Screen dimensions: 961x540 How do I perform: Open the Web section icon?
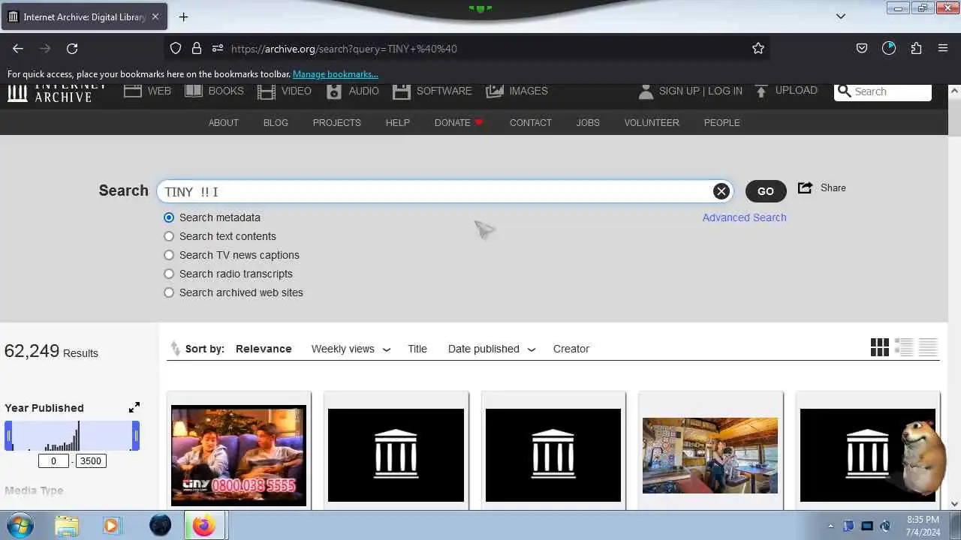(x=133, y=91)
